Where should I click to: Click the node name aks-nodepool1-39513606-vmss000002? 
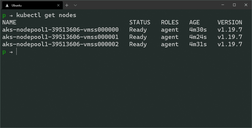60,44
